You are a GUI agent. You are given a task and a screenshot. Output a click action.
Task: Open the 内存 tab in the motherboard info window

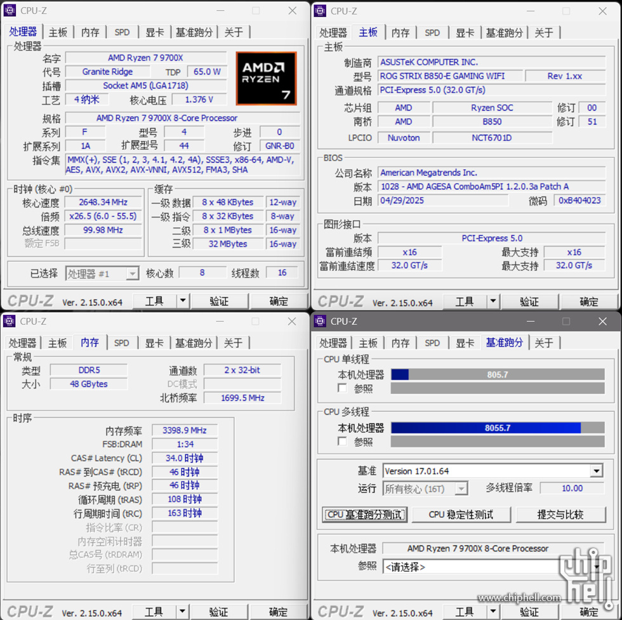pos(400,32)
